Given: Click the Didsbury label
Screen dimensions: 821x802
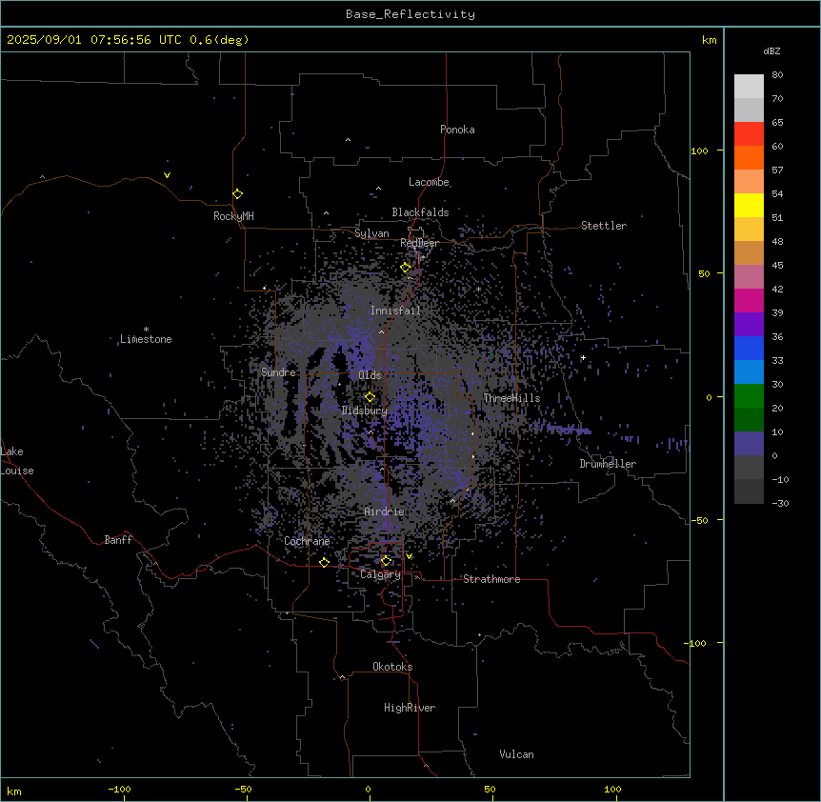Looking at the screenshot, I should click(365, 411).
